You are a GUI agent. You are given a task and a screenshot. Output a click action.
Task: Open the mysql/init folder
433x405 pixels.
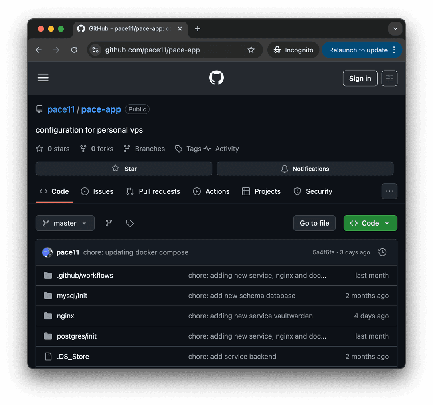72,296
